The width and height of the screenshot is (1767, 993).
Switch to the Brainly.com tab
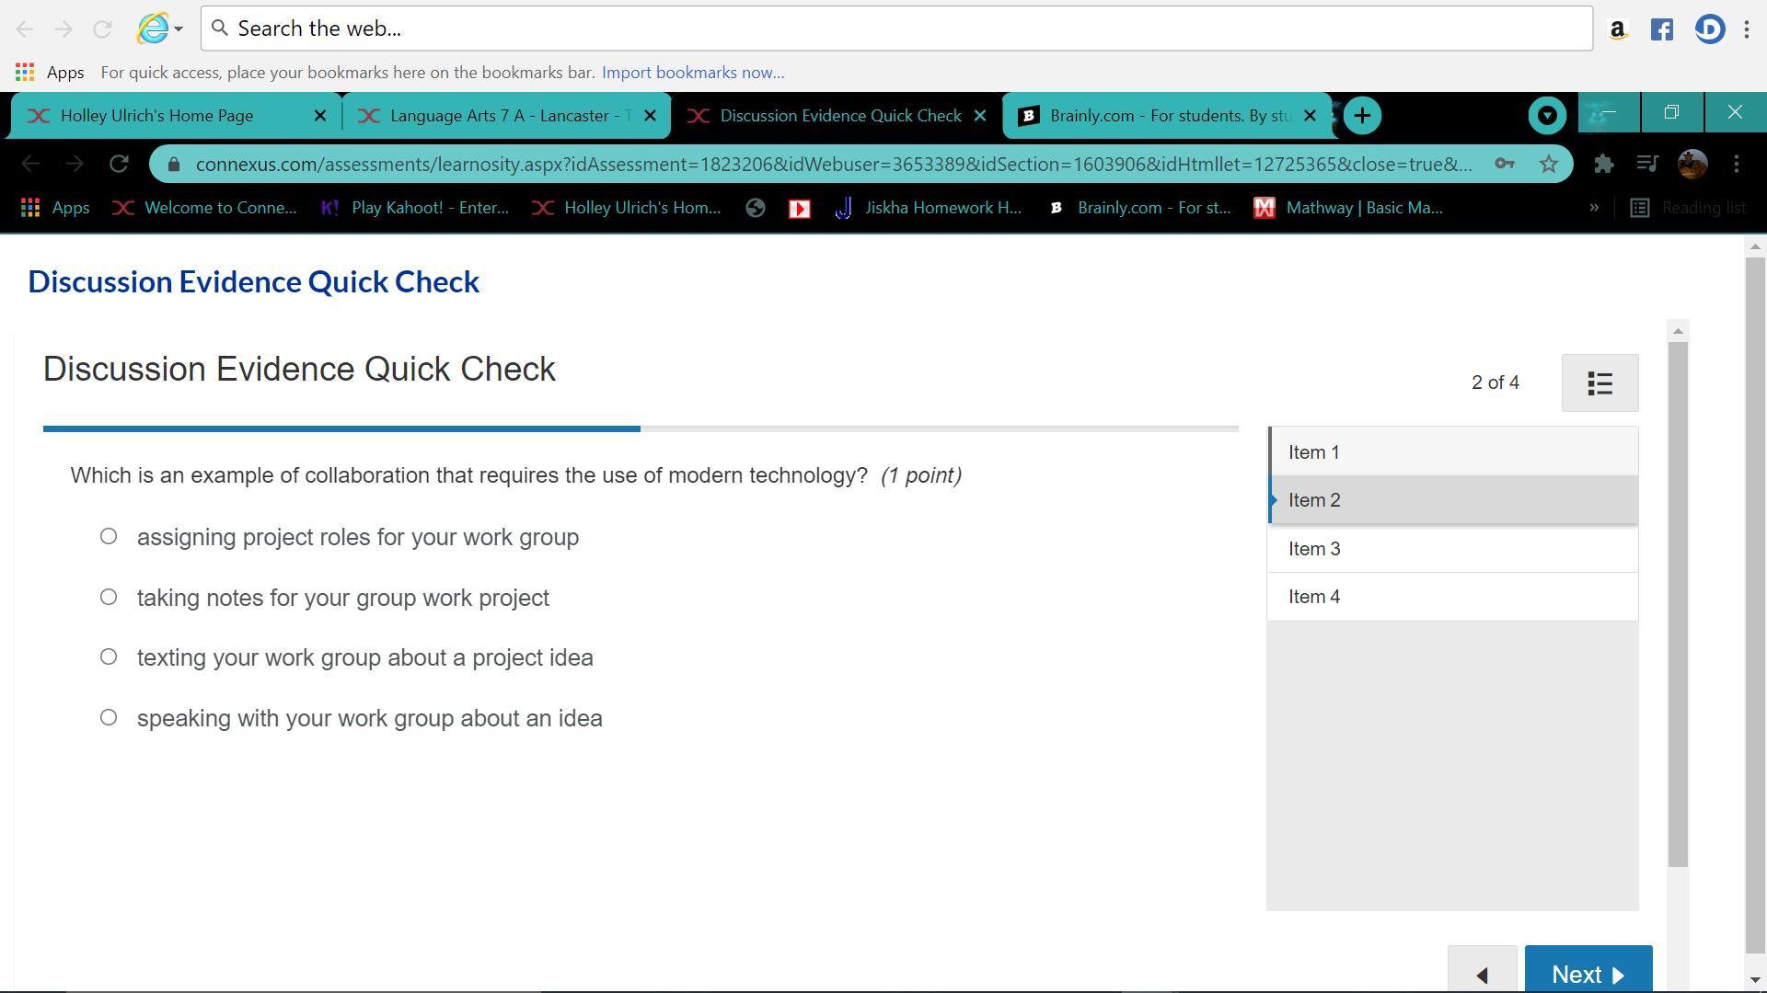coord(1160,115)
